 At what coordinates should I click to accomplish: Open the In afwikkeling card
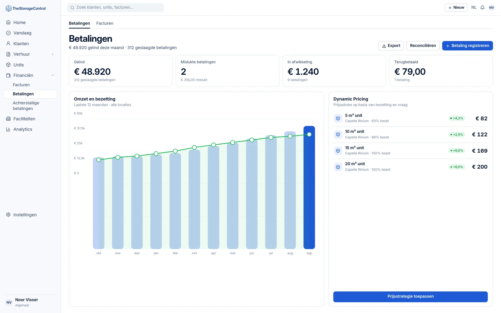pyautogui.click(x=334, y=71)
